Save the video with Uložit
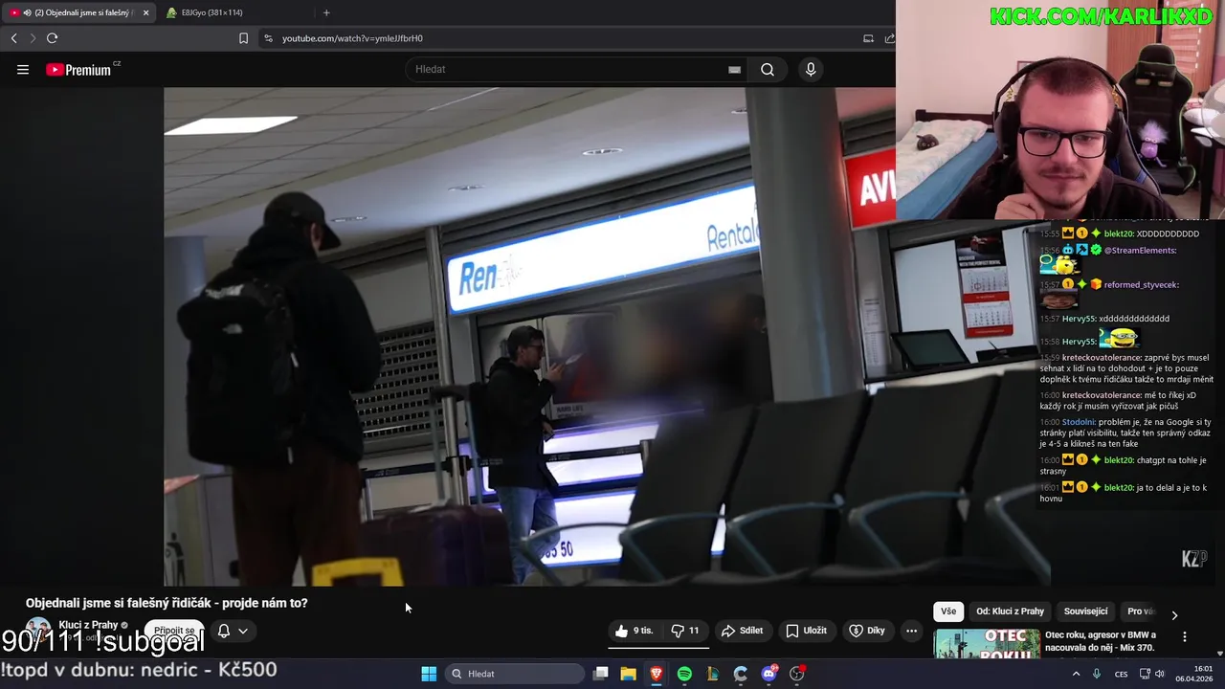This screenshot has height=689, width=1225. (806, 631)
